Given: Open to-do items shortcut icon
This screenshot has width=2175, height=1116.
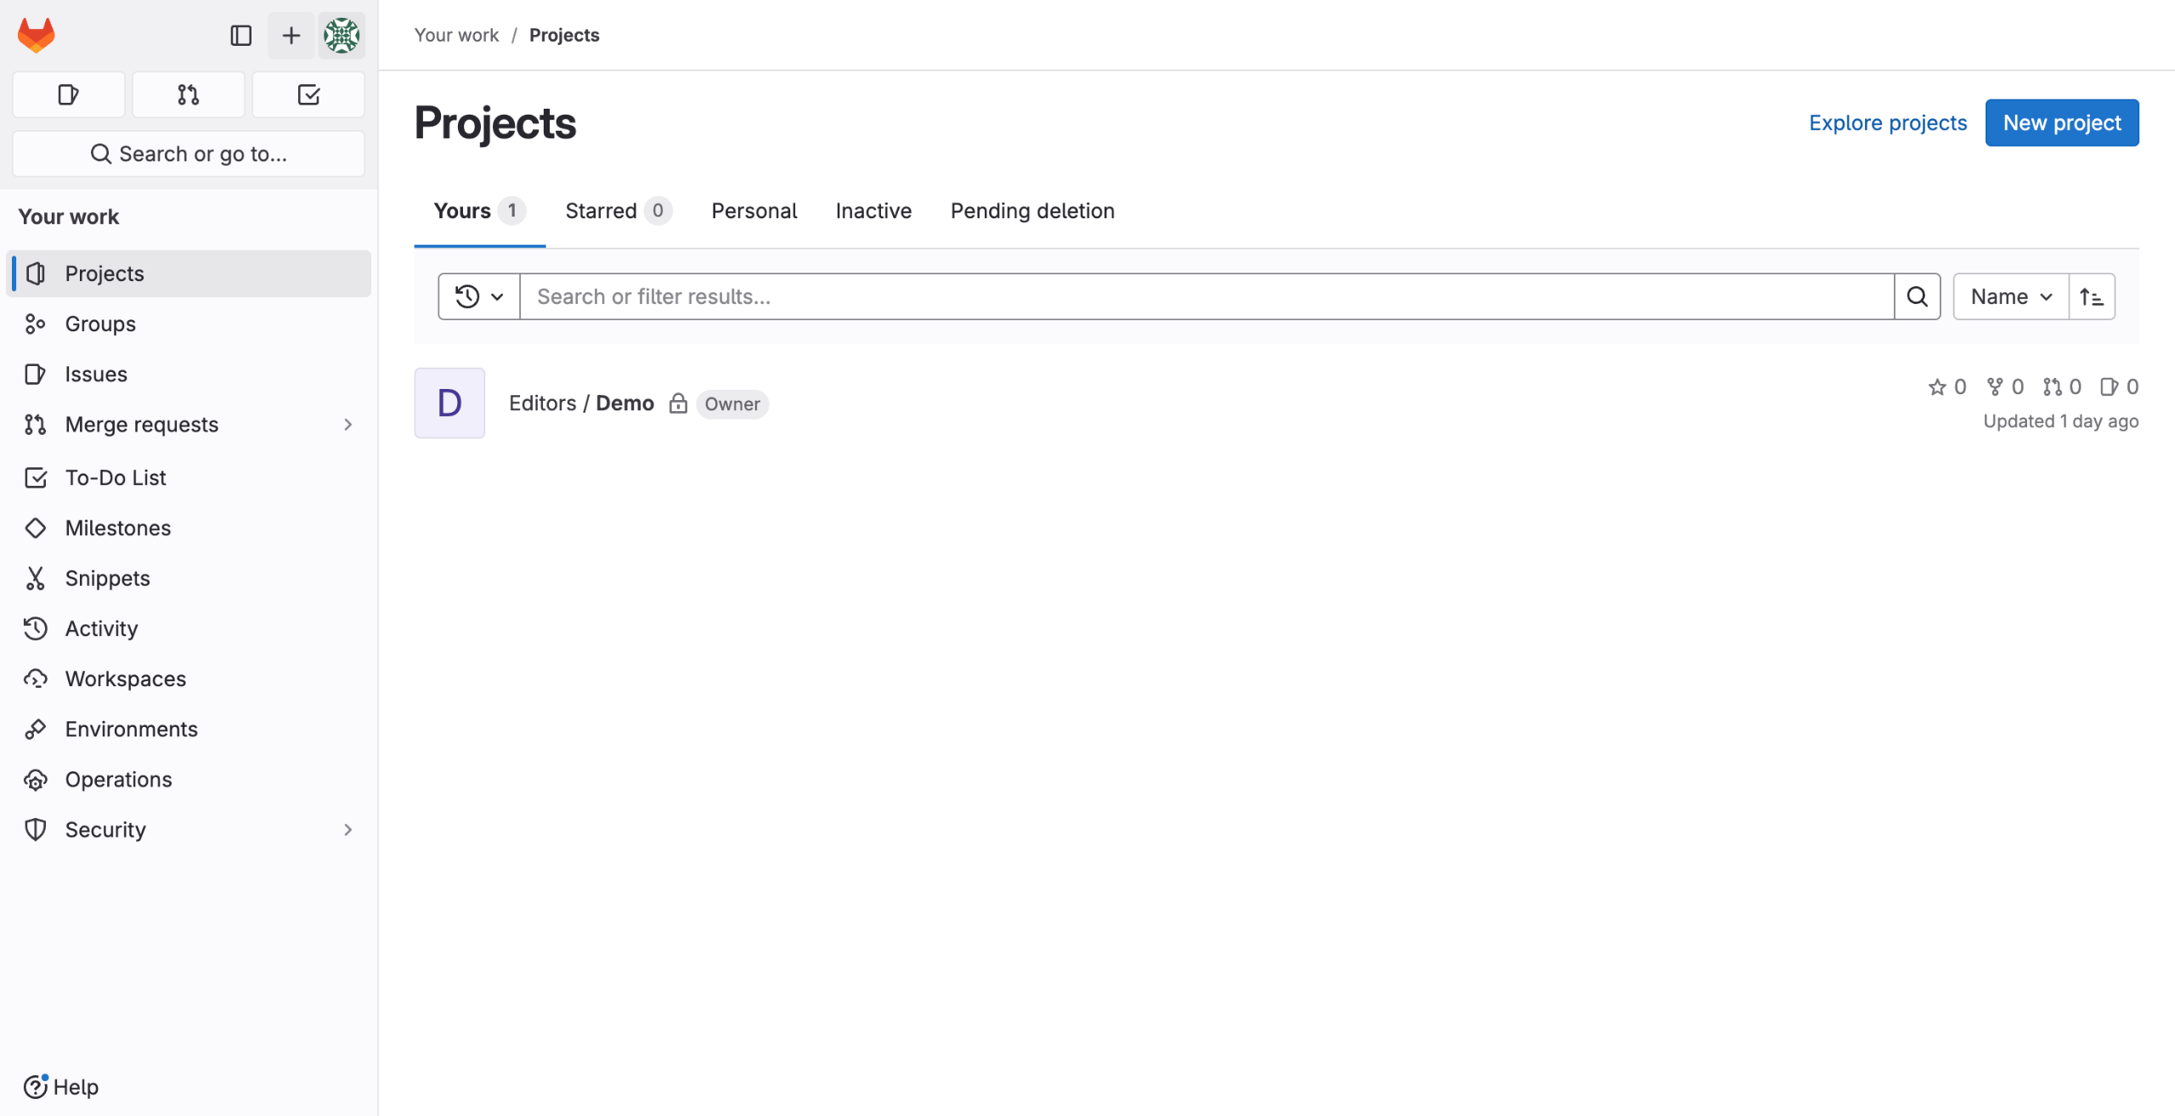Looking at the screenshot, I should tap(308, 94).
